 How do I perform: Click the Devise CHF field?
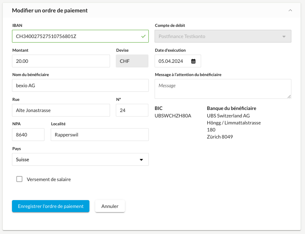132,61
